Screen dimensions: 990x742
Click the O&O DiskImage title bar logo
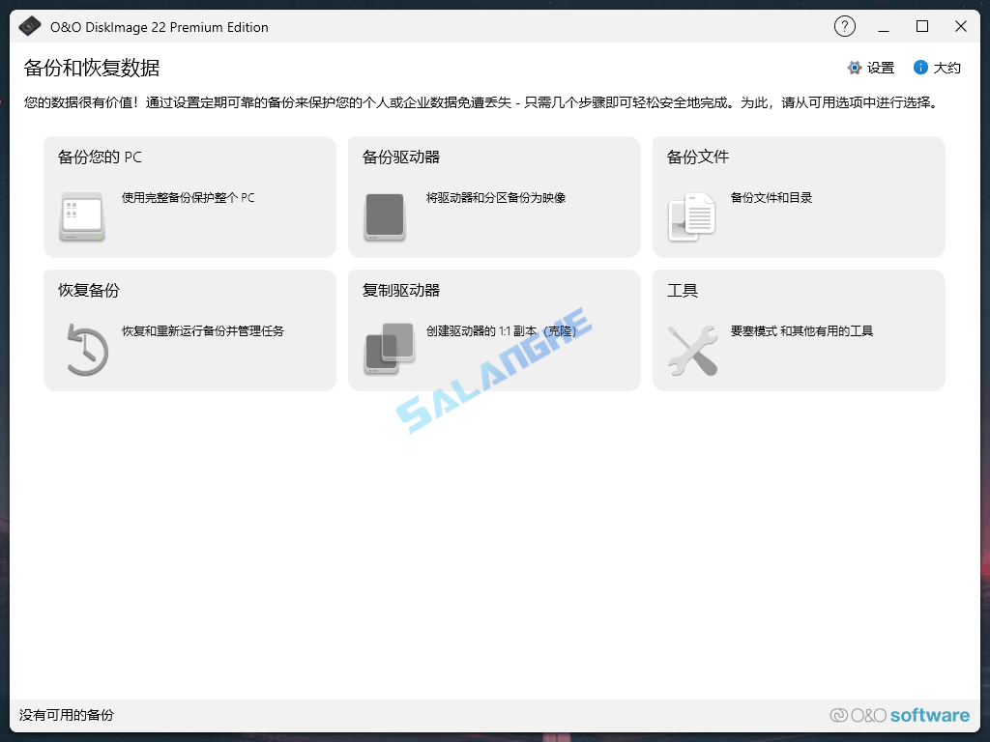[x=30, y=26]
